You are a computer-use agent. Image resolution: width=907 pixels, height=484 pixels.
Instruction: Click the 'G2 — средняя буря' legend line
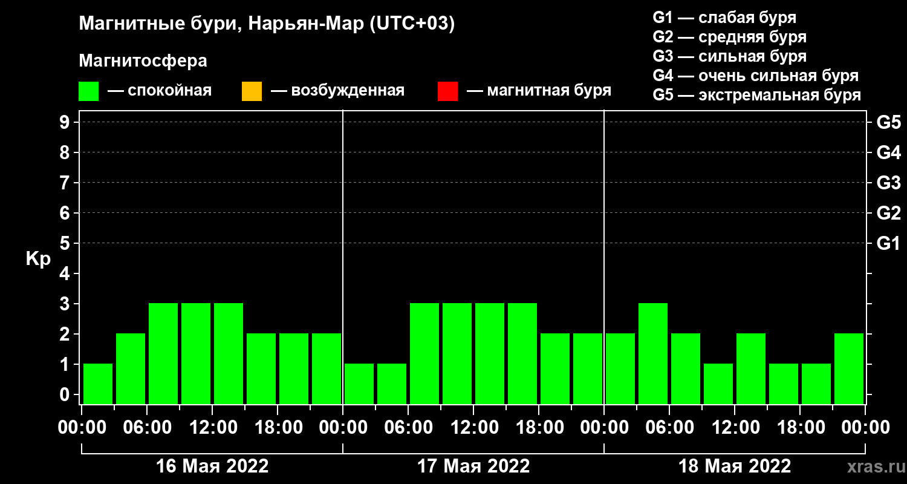(x=729, y=37)
